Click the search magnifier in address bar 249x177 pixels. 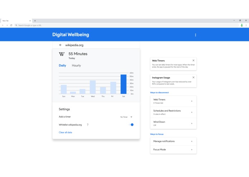tap(16, 25)
